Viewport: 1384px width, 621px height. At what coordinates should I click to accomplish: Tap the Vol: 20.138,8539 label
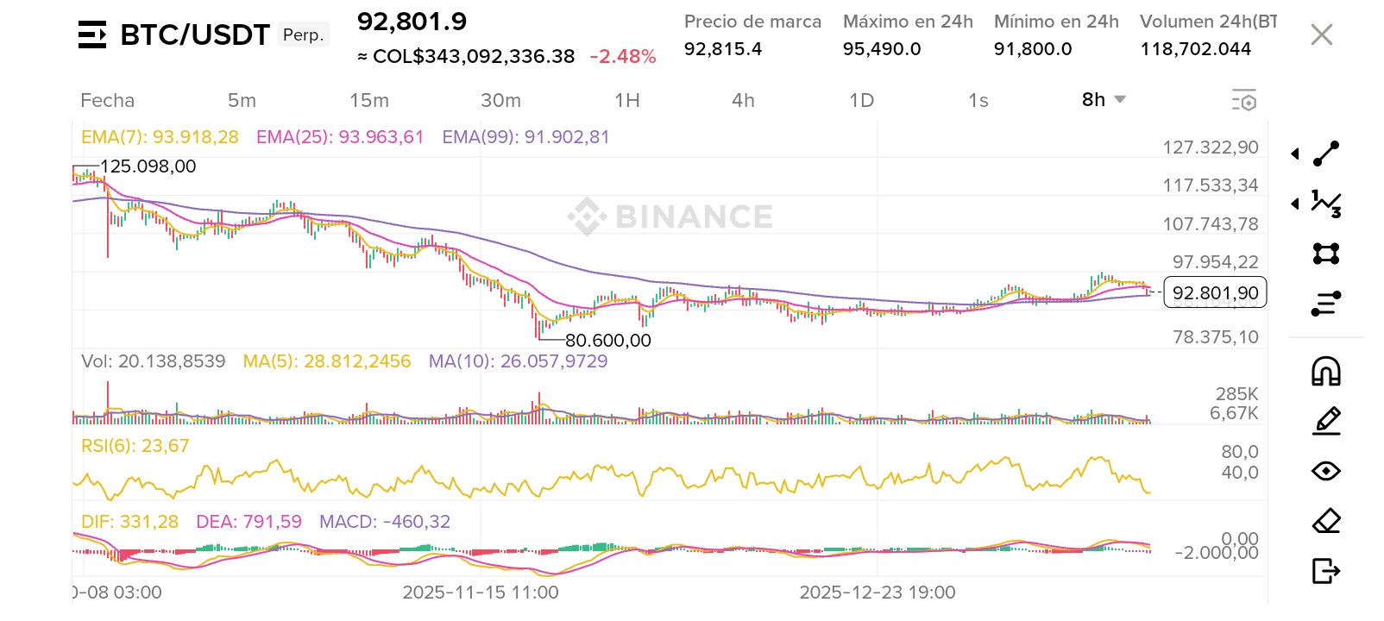pyautogui.click(x=153, y=361)
